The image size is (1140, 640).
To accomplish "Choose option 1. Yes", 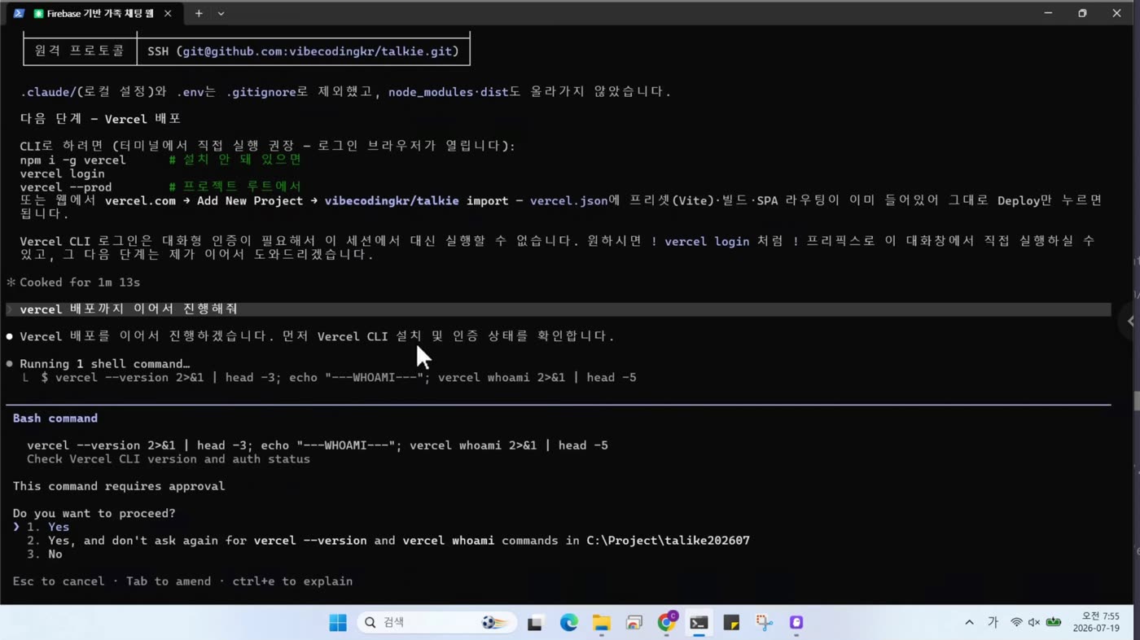I will 48,527.
